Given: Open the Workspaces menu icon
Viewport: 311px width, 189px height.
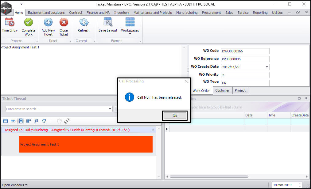Looking at the screenshot, I should 130,22.
